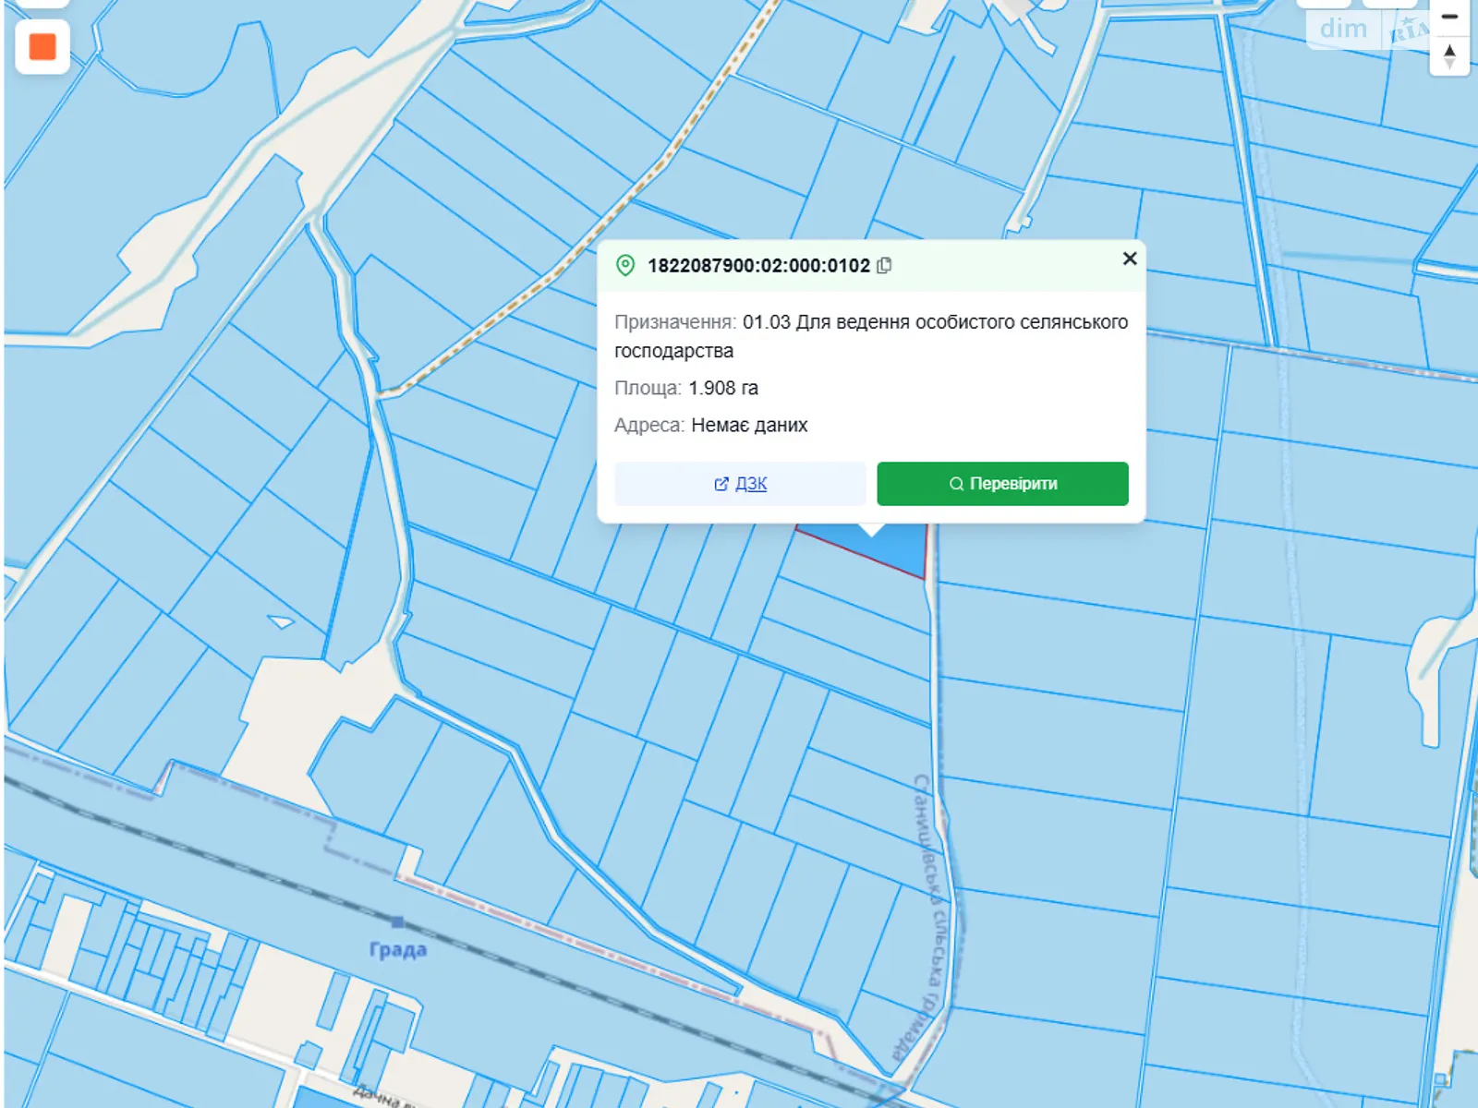This screenshot has height=1108, width=1478.
Task: Copy the cadastral number to clipboard
Action: pyautogui.click(x=884, y=266)
